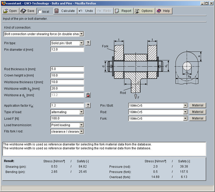Open the Fits fork / rod dropdown
This screenshot has width=215, height=192.
coord(81,132)
